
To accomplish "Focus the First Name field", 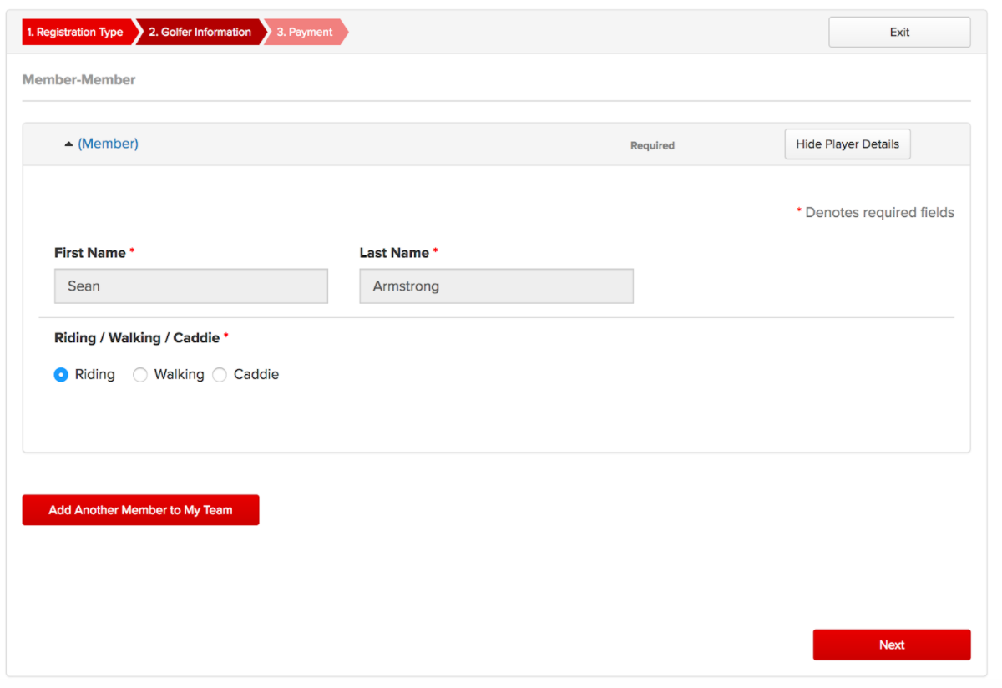I will 191,286.
